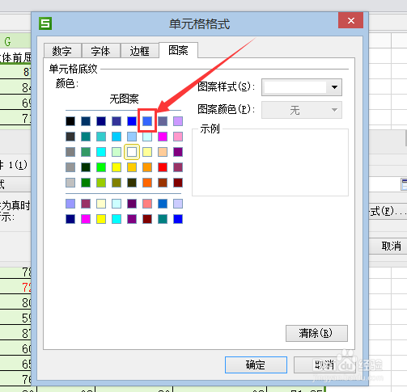Select the white swatch with the yellow outline
The height and width of the screenshot is (392, 407).
[x=132, y=152]
